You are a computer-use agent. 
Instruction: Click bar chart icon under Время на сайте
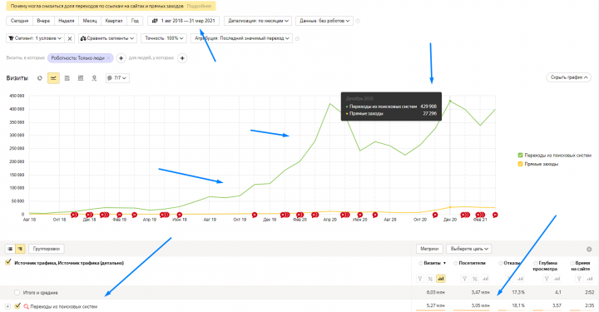tap(590, 279)
